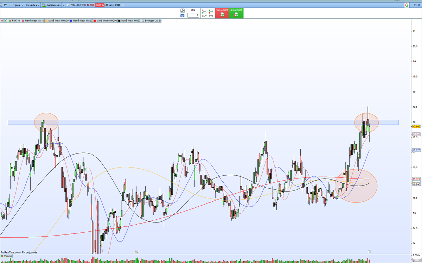Click the red-green refresh arrows icon

[407, 5]
